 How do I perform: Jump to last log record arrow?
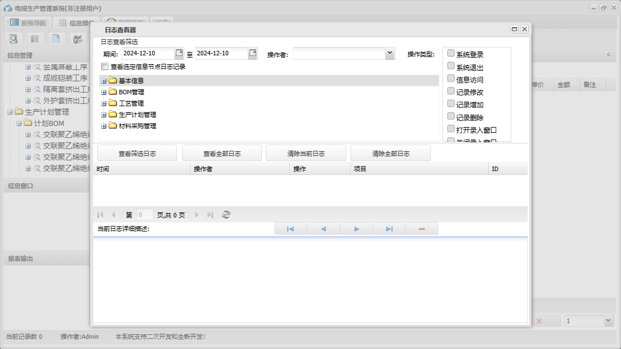coord(389,229)
